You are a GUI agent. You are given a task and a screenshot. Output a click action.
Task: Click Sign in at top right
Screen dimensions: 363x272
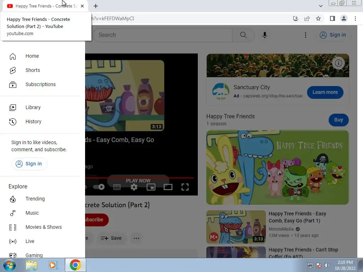pyautogui.click(x=333, y=35)
